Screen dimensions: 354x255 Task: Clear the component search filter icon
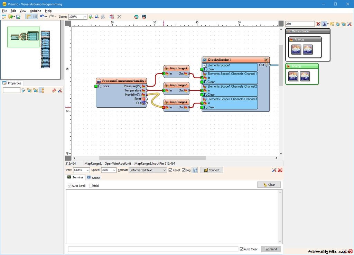pyautogui.click(x=318, y=24)
